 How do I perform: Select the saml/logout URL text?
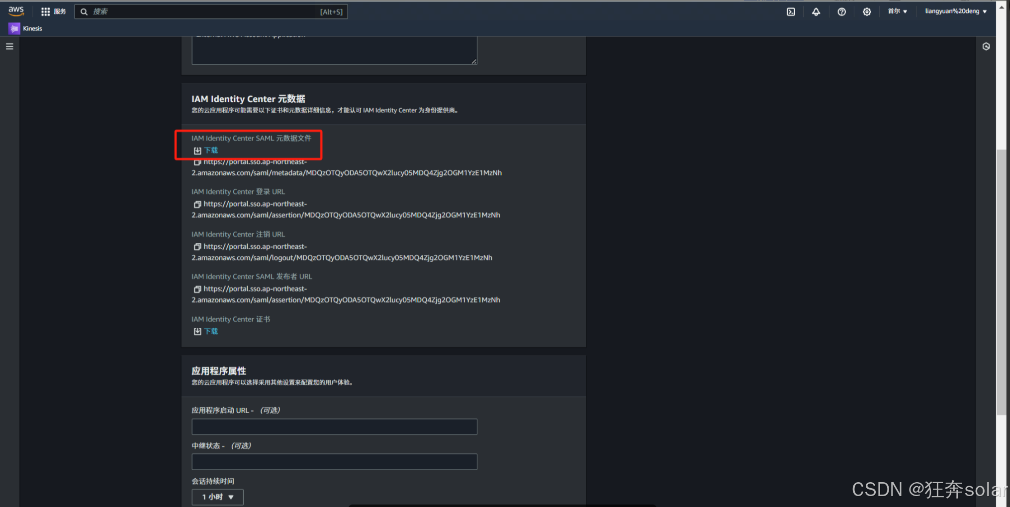point(342,252)
